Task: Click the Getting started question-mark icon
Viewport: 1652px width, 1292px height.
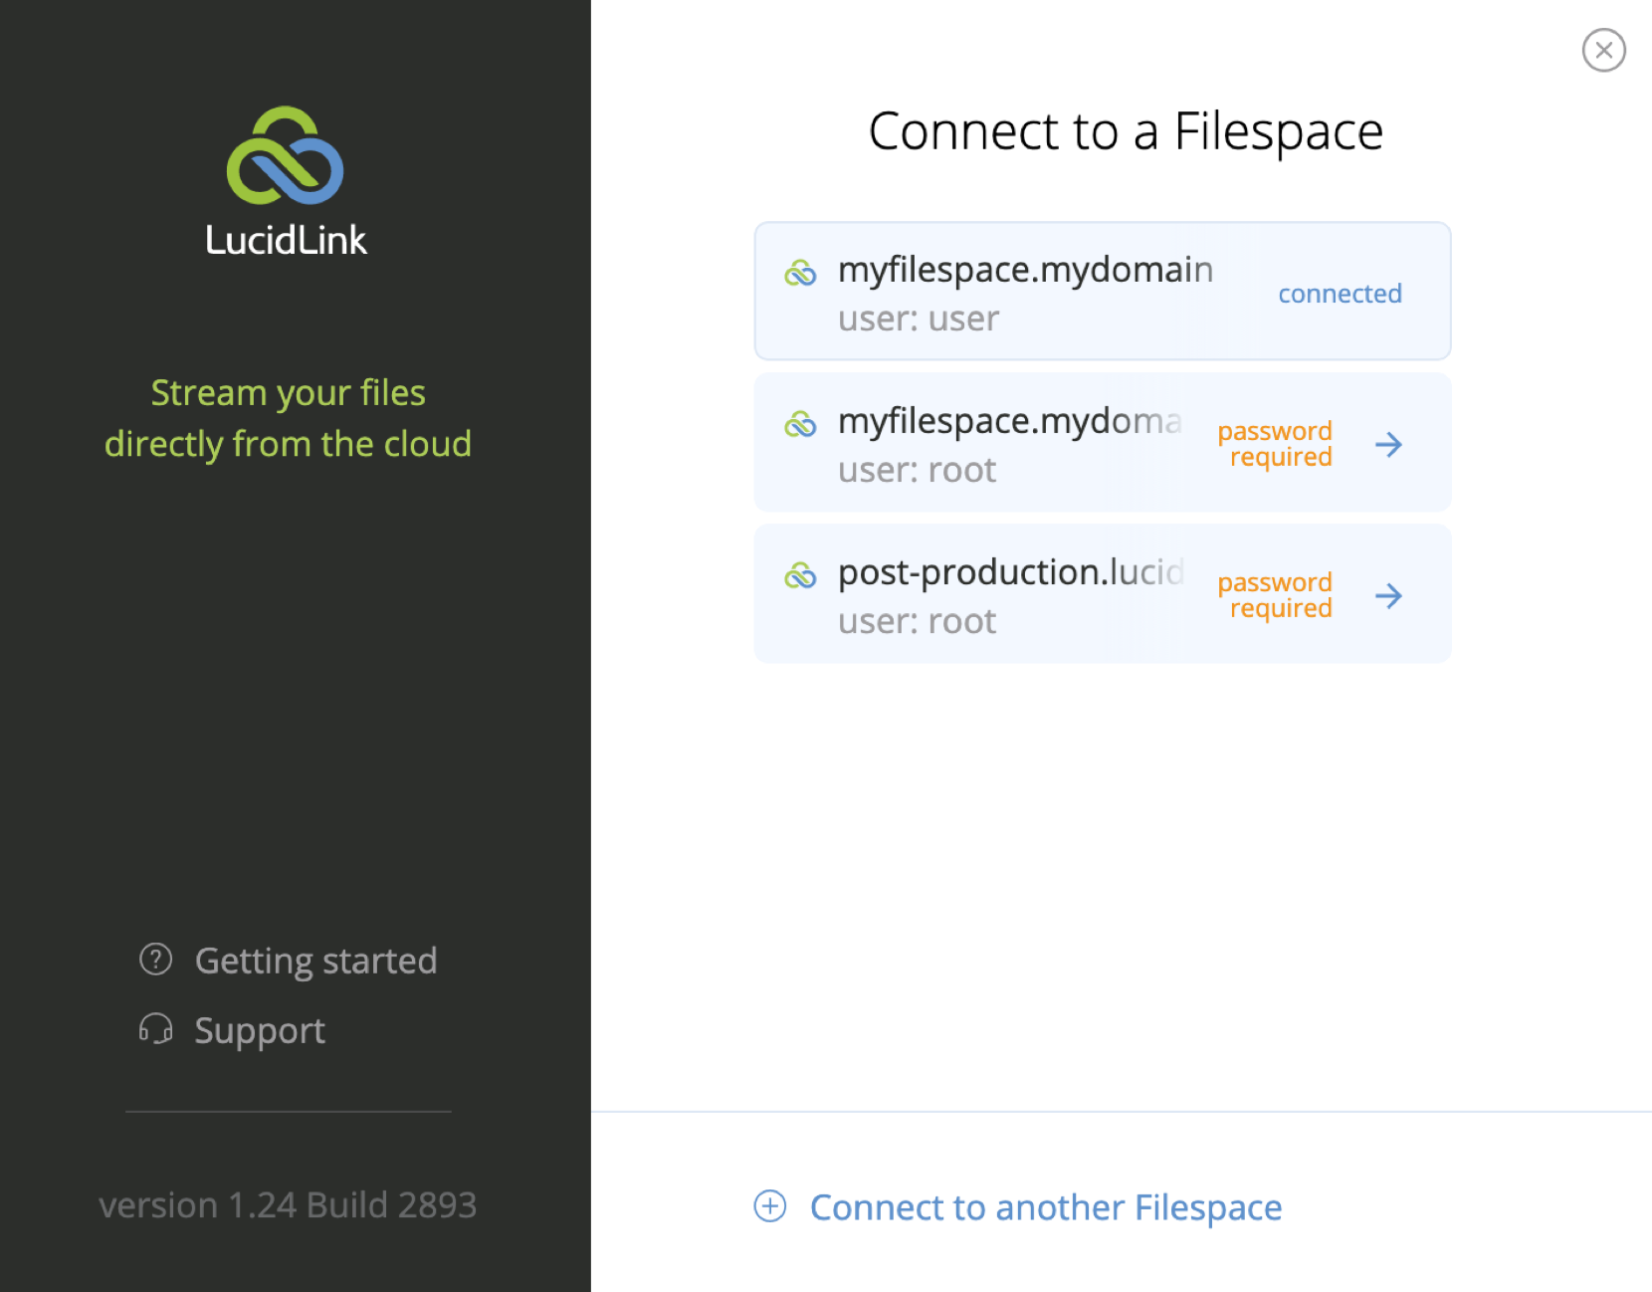Action: coord(154,960)
